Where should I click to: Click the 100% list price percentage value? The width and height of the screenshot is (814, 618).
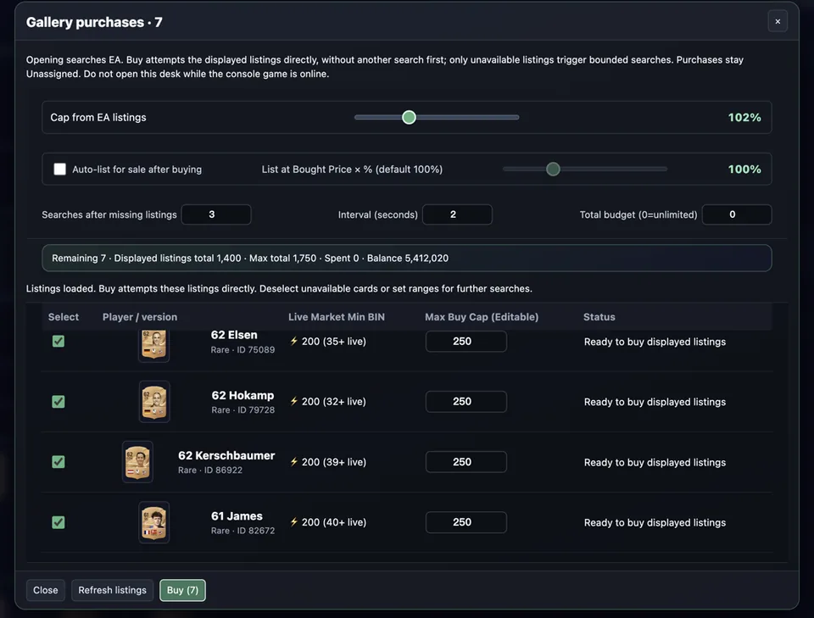click(x=744, y=170)
